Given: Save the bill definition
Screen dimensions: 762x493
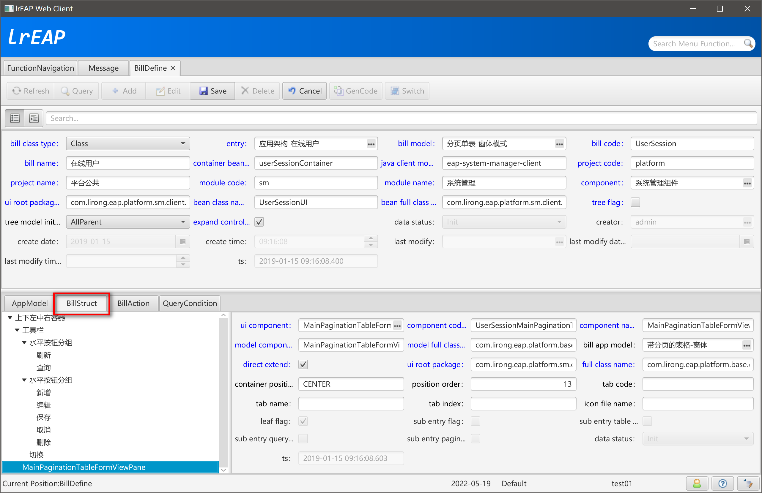Looking at the screenshot, I should [x=212, y=91].
